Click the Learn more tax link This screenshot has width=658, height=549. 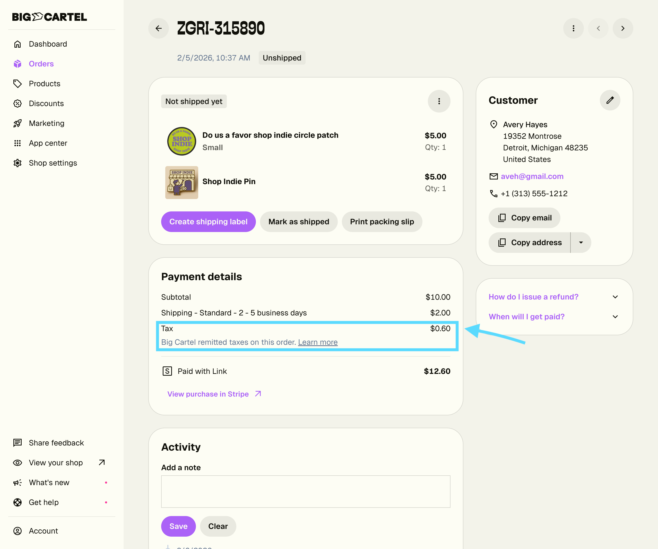click(x=318, y=342)
